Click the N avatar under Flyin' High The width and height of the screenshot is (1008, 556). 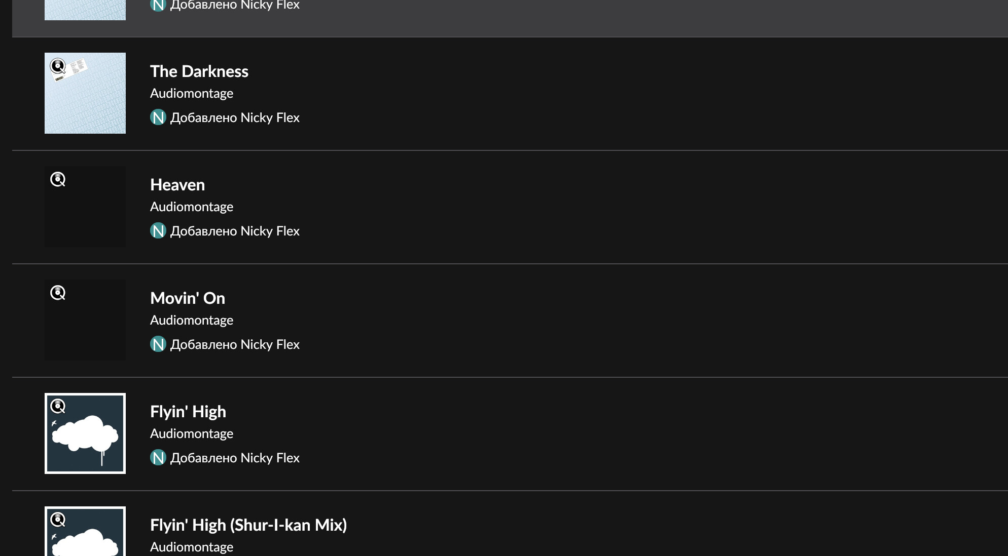[158, 458]
